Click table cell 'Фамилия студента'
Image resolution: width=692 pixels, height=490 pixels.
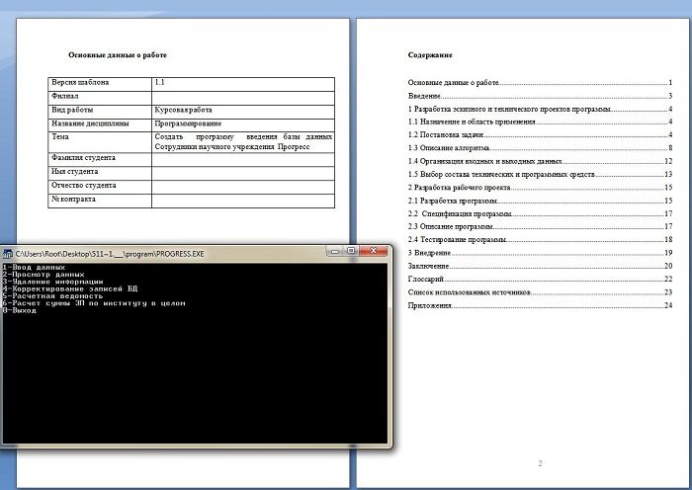click(x=100, y=160)
